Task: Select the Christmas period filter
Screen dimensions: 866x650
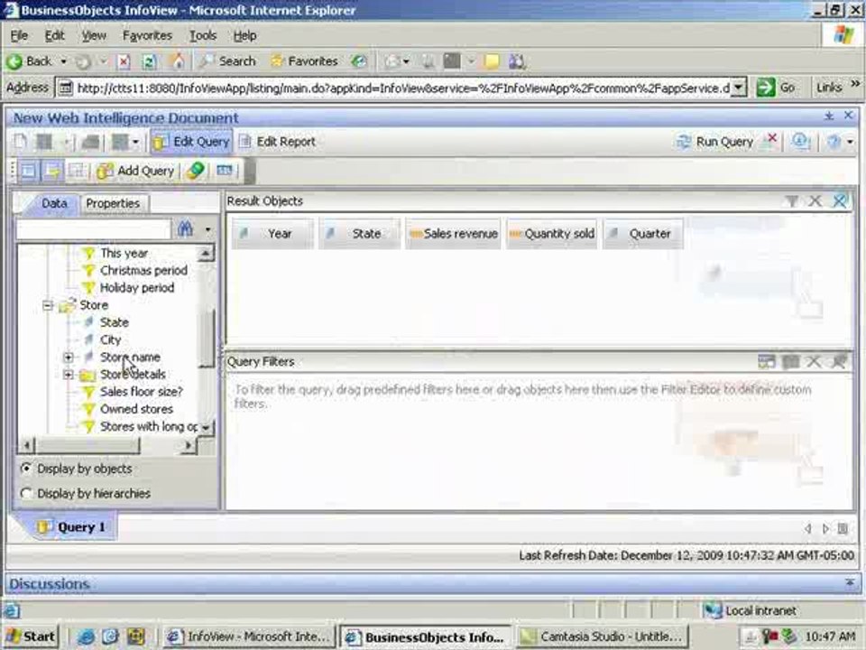Action: point(143,270)
